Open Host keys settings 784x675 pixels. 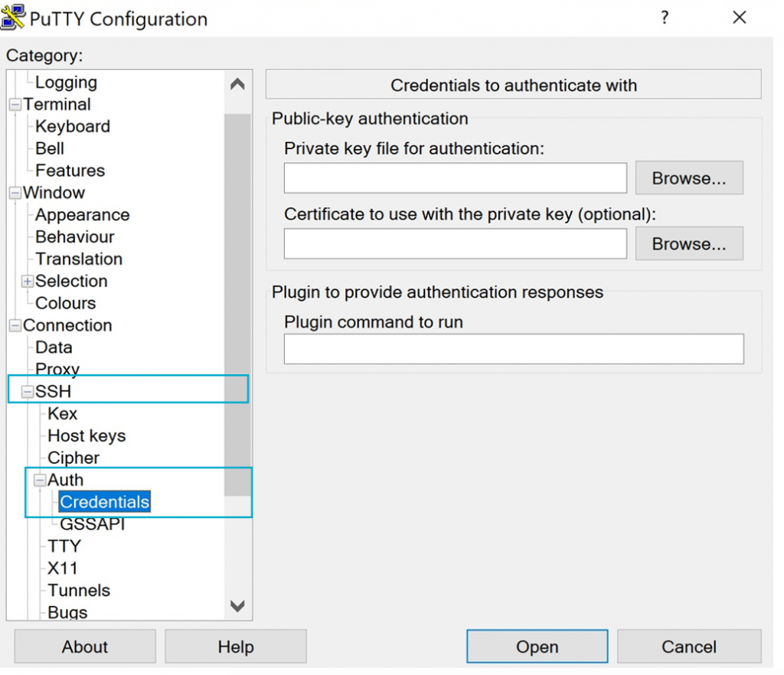pos(87,435)
